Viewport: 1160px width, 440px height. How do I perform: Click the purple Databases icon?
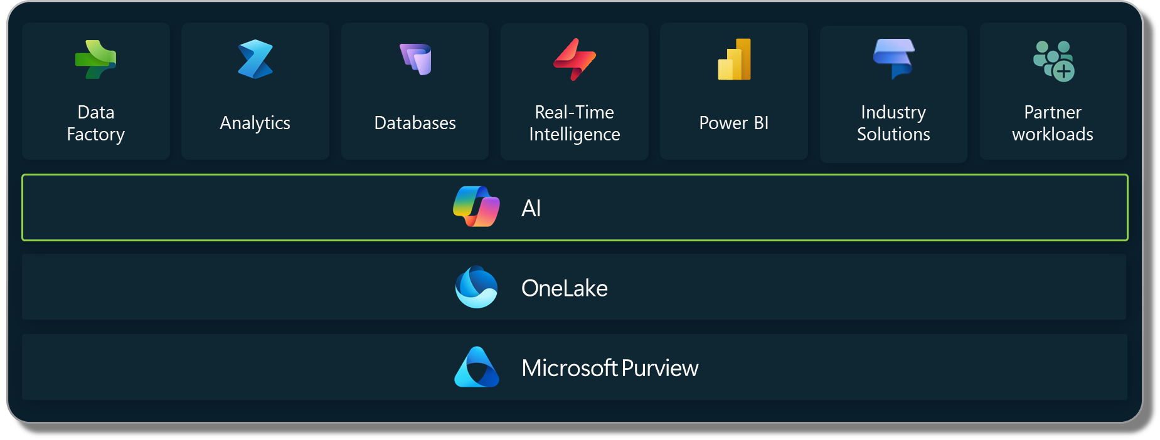(x=415, y=60)
